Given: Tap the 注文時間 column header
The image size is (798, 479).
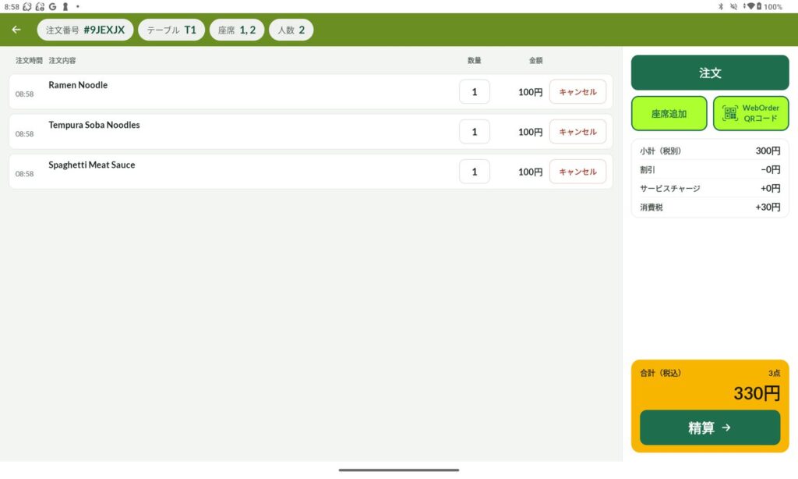Looking at the screenshot, I should pos(29,60).
